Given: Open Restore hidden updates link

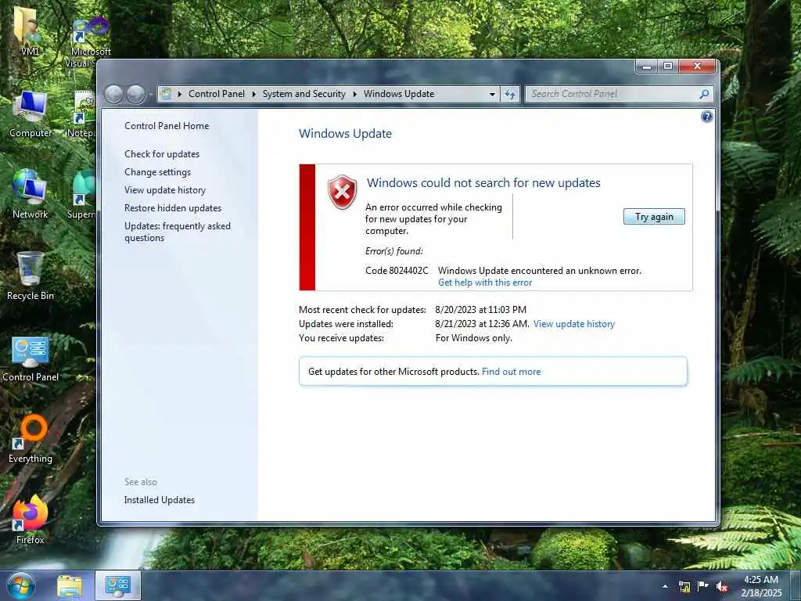Looking at the screenshot, I should coord(173,208).
